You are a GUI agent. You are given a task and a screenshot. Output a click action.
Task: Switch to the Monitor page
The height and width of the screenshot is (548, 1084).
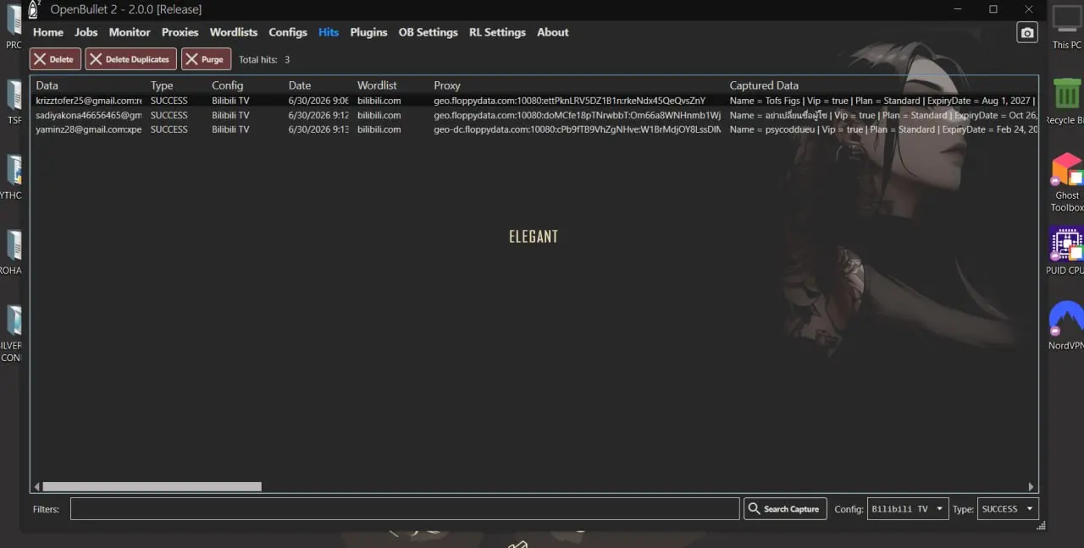click(130, 32)
